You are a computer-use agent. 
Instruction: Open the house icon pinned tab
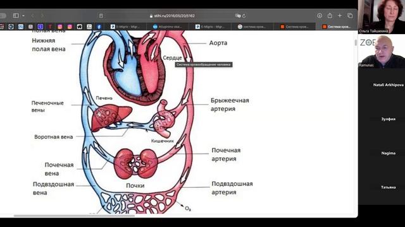coord(80,26)
